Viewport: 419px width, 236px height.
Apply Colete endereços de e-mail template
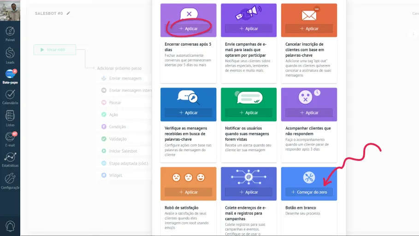(249, 192)
